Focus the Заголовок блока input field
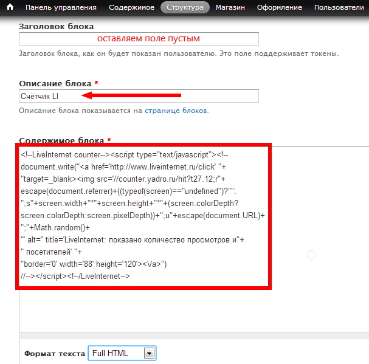 point(139,39)
